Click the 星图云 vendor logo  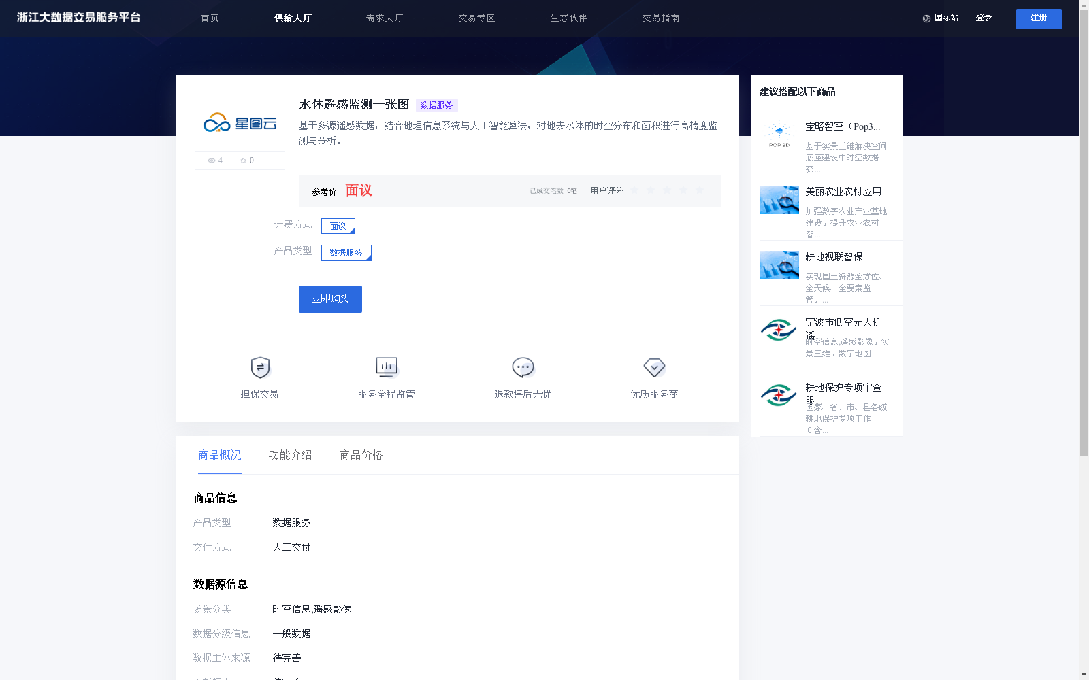click(x=240, y=123)
